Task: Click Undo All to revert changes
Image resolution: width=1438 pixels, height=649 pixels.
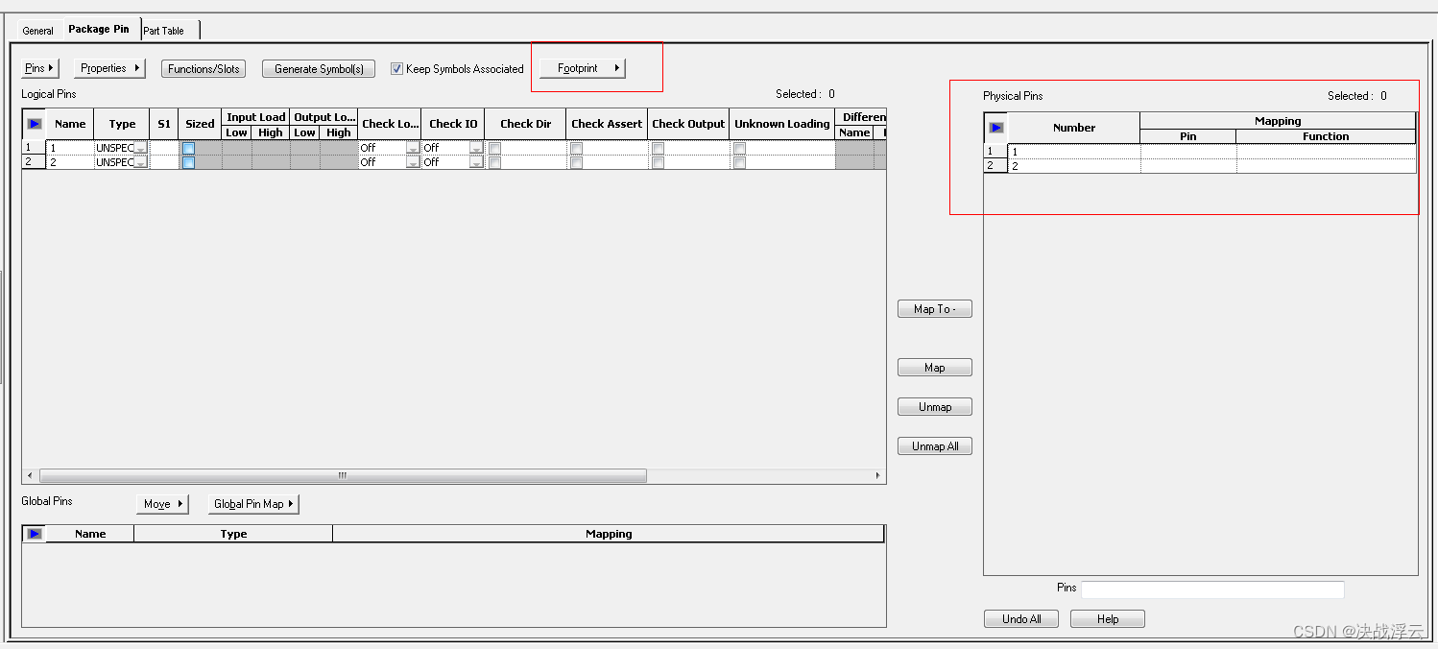Action: click(x=1020, y=618)
